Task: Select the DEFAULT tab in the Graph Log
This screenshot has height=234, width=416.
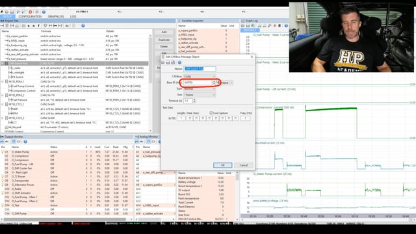Action: click(x=250, y=31)
